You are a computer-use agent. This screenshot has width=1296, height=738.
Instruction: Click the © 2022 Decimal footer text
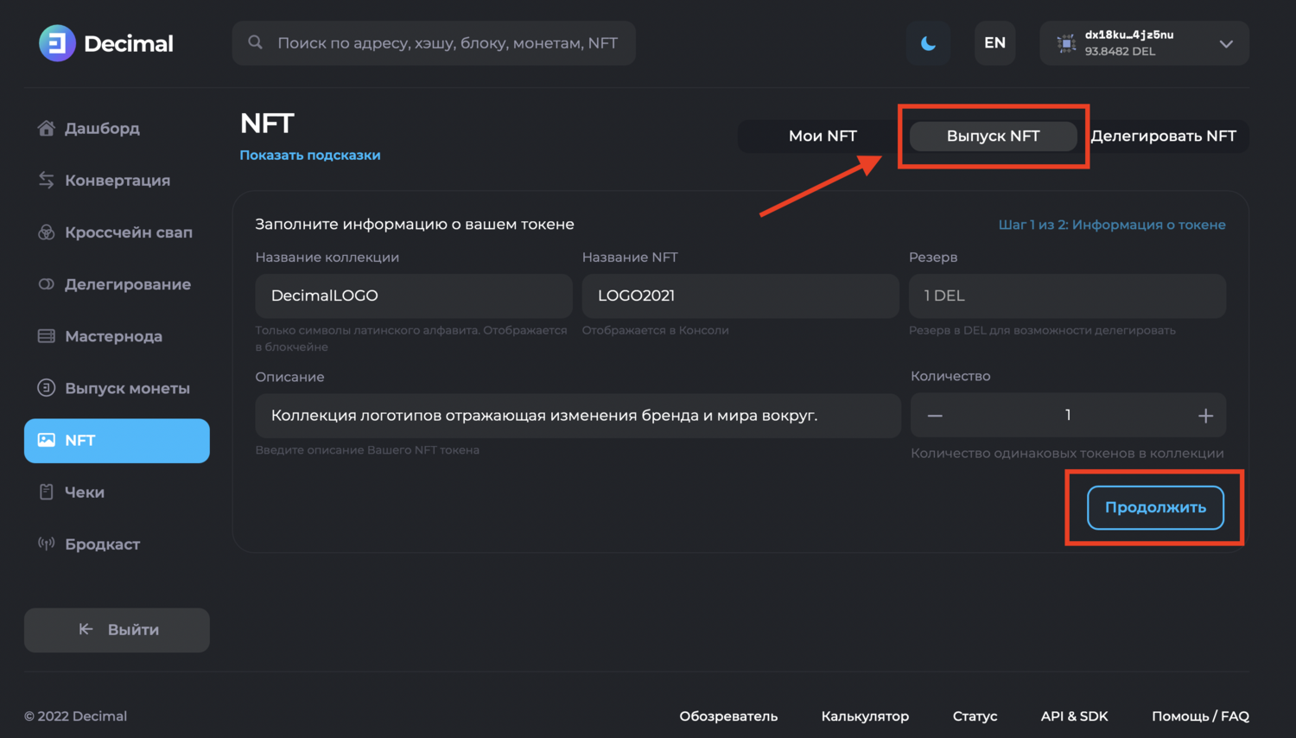tap(75, 716)
